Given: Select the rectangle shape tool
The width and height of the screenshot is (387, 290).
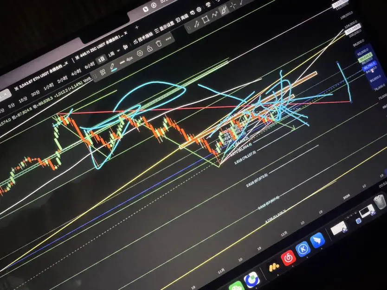Looking at the screenshot, I should [206, 19].
